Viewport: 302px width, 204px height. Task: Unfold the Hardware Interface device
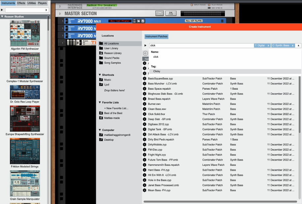coord(60,6)
